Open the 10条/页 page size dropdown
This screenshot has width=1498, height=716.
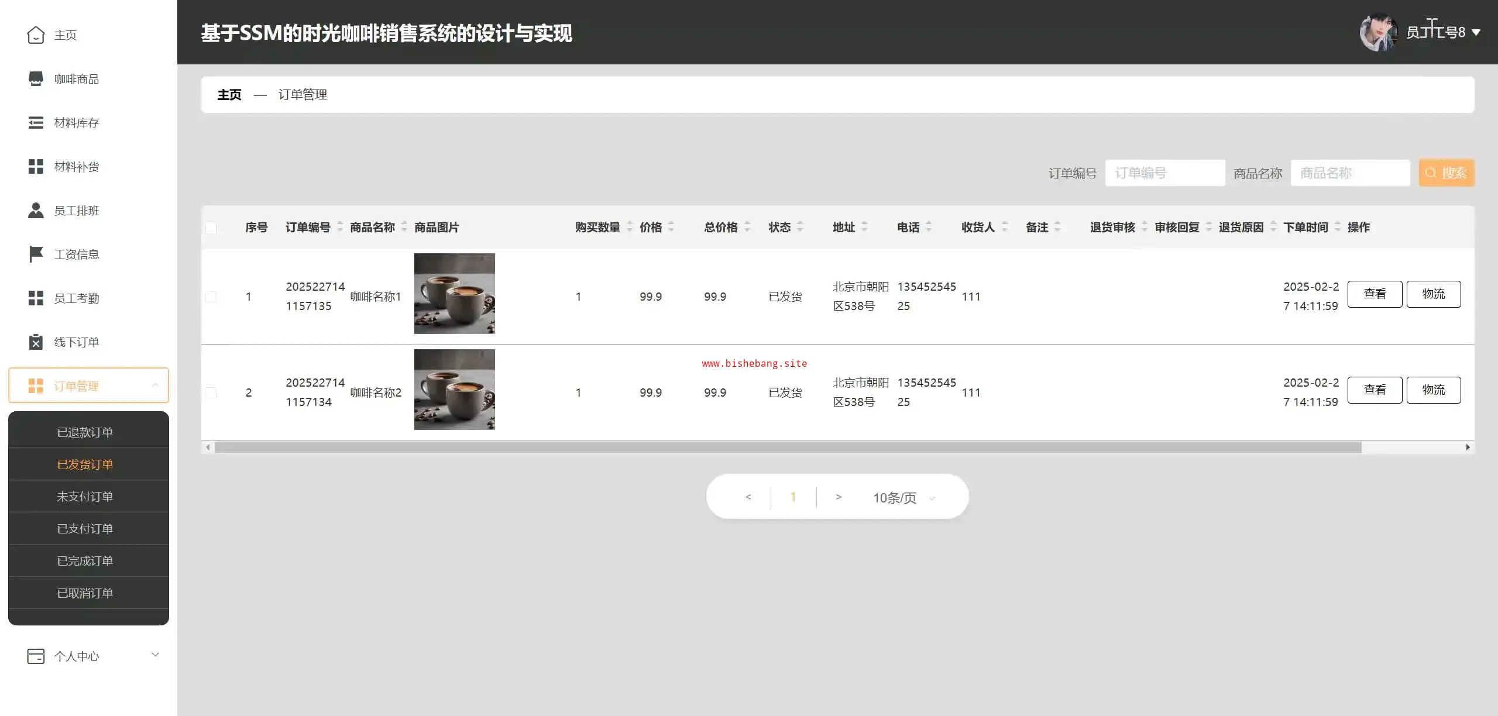coord(903,498)
